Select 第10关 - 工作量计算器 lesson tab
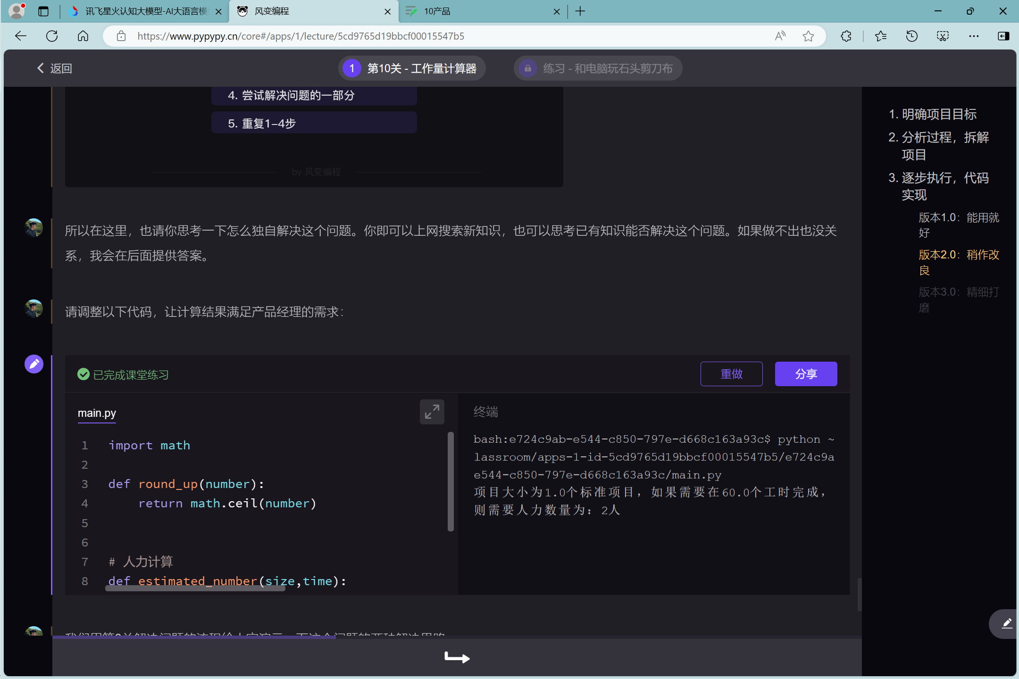Viewport: 1019px width, 679px height. pyautogui.click(x=412, y=68)
